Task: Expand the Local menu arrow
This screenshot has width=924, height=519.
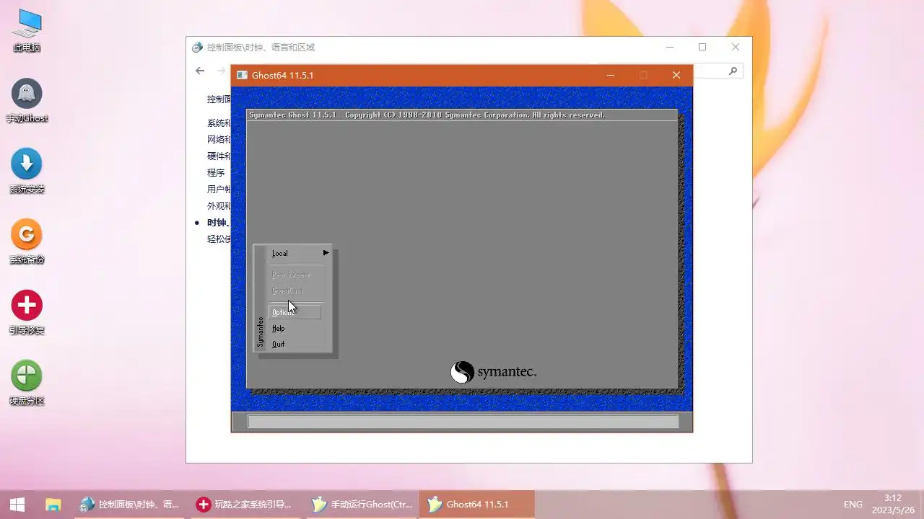Action: click(x=326, y=253)
